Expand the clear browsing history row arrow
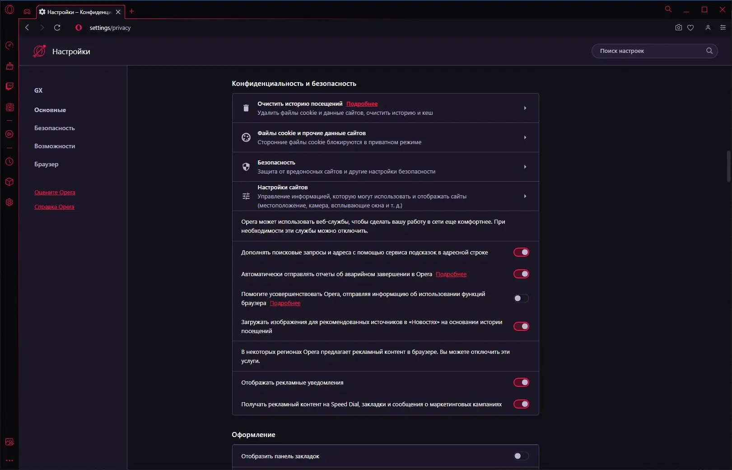732x470 pixels. coord(525,108)
